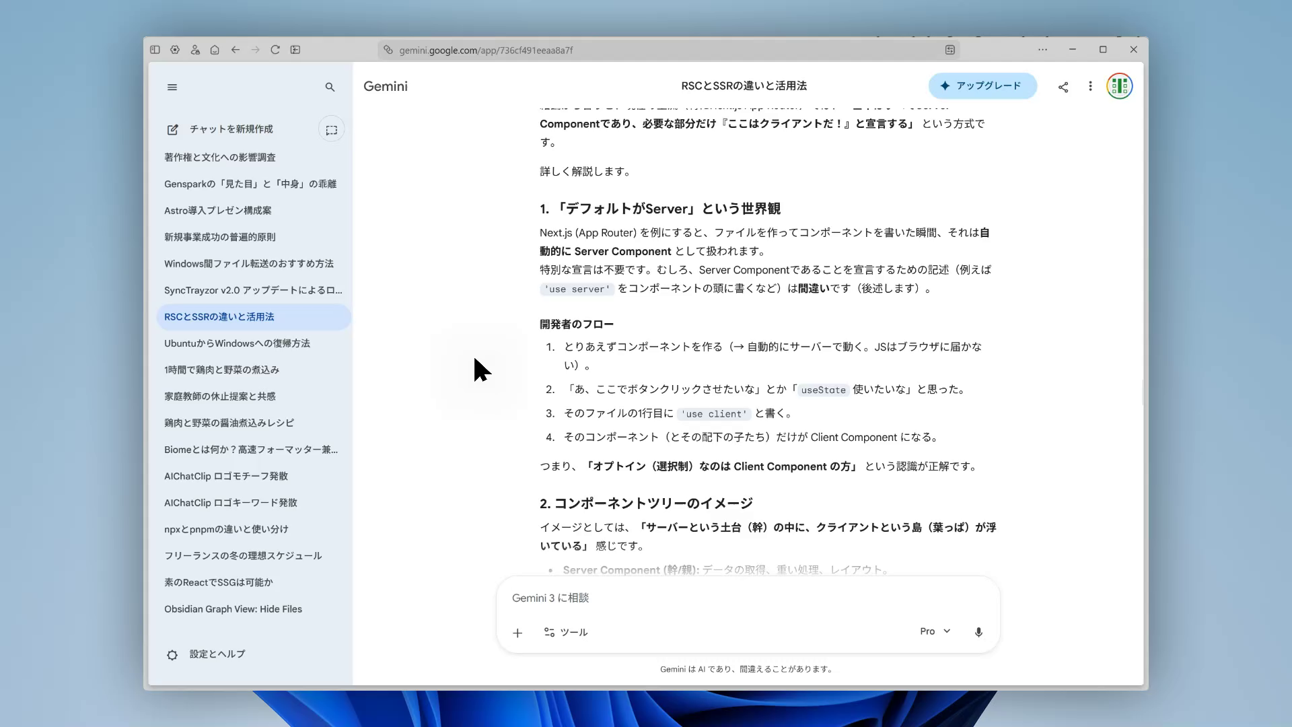Screen dimensions: 1292x727
Task: Open chat フリーランスの冬の理想スケジュール
Action: 253,556
